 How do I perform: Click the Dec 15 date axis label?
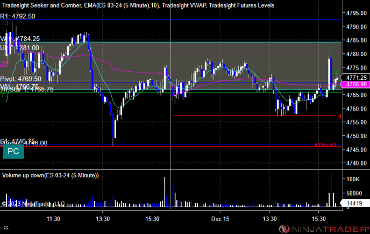(220, 219)
